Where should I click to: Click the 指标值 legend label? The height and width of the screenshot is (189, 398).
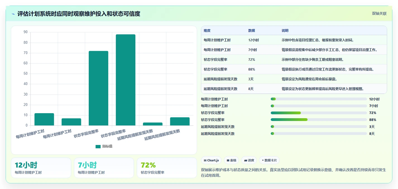[x=107, y=146]
